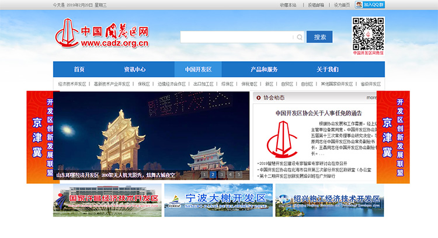The width and height of the screenshot is (438, 238).
Task: Select 综保区 in the submenu
Action: pos(227,84)
